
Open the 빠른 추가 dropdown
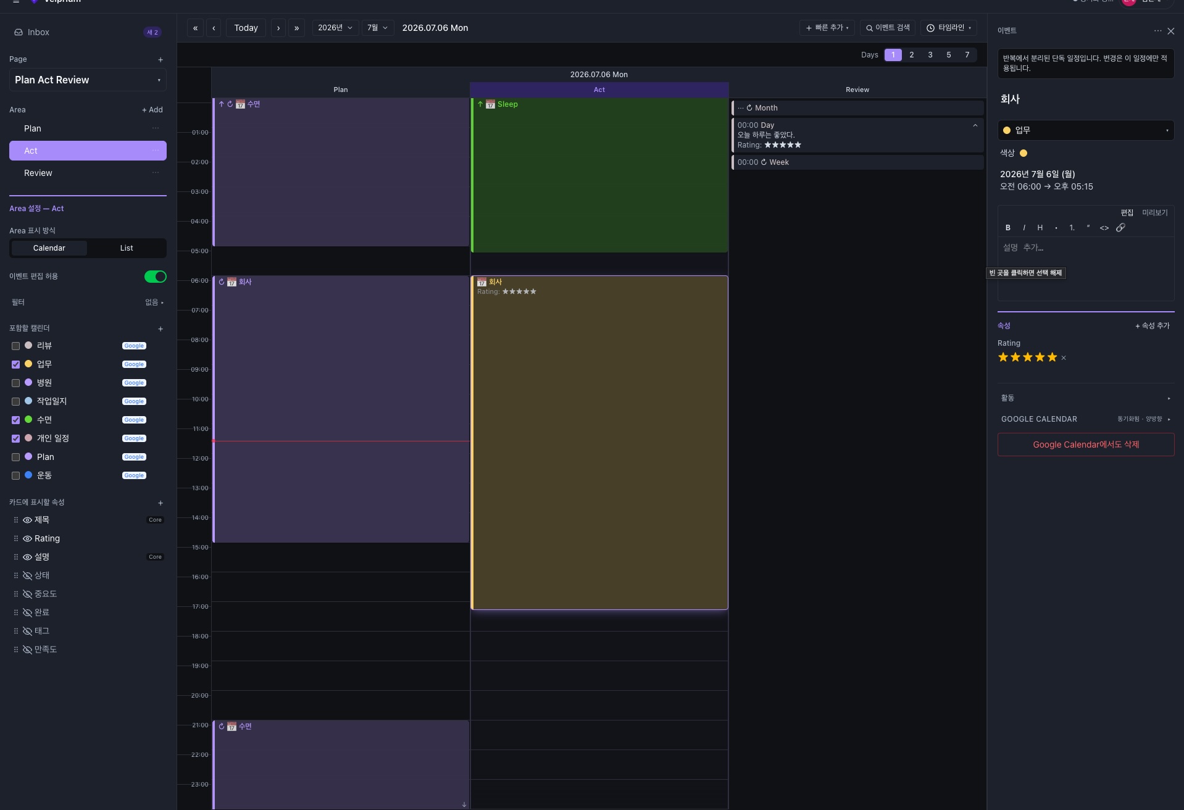[x=827, y=28]
